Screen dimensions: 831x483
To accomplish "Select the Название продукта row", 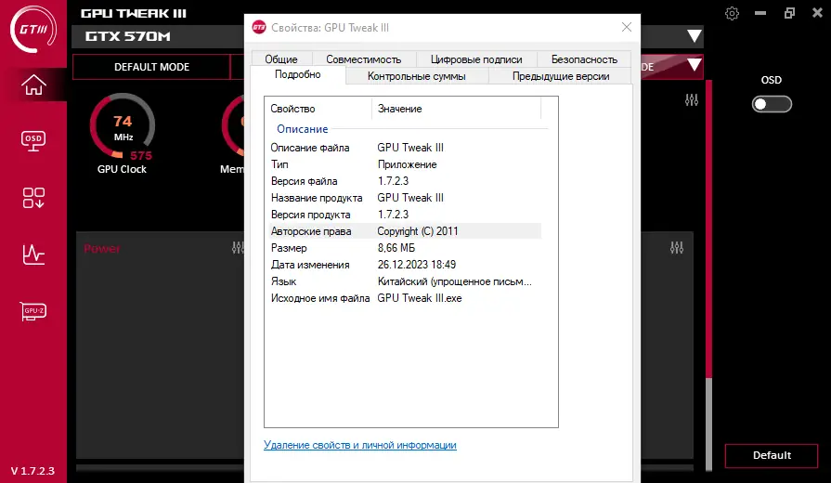I will tap(406, 198).
